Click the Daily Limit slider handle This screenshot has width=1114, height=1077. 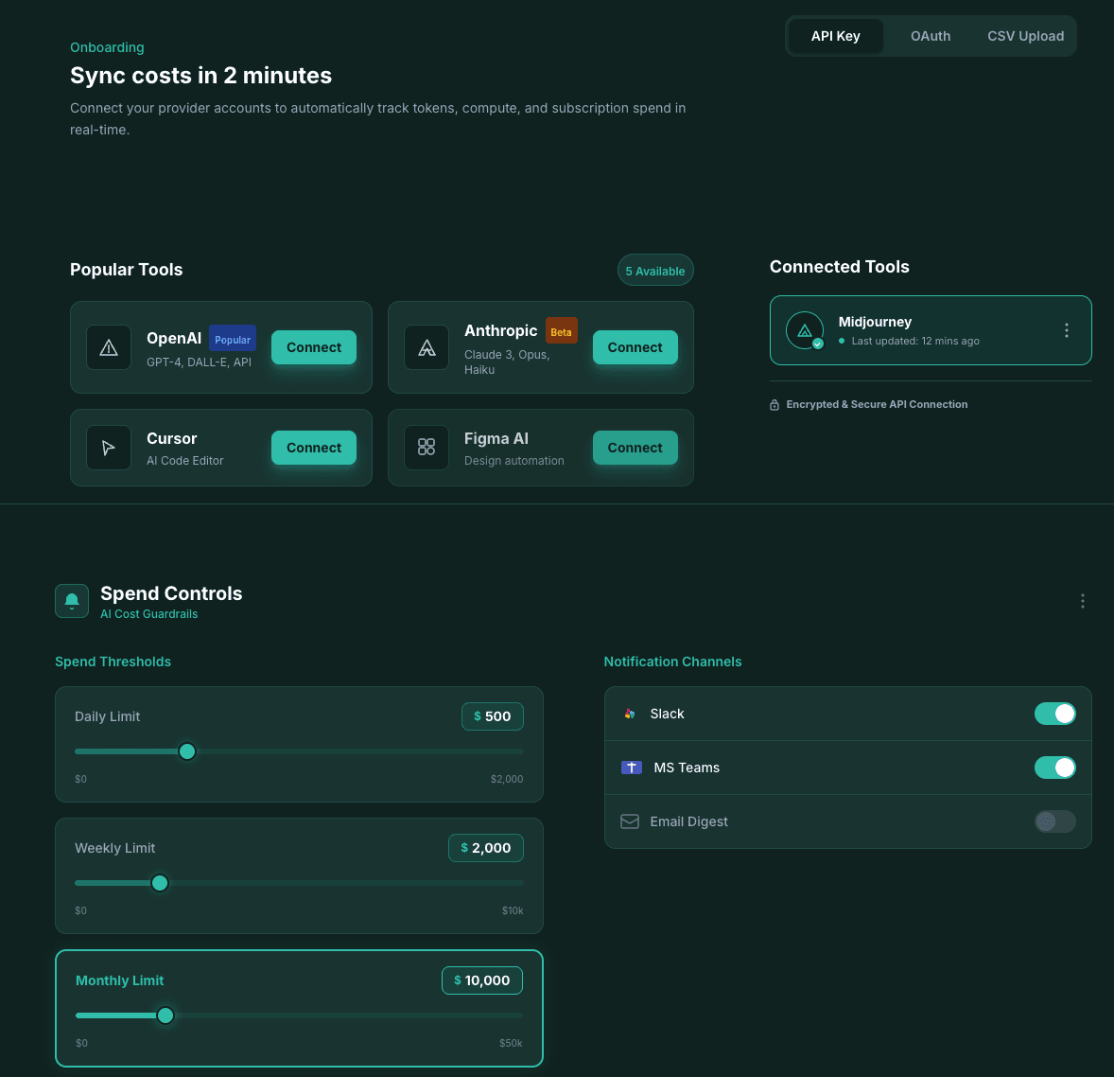click(x=187, y=751)
